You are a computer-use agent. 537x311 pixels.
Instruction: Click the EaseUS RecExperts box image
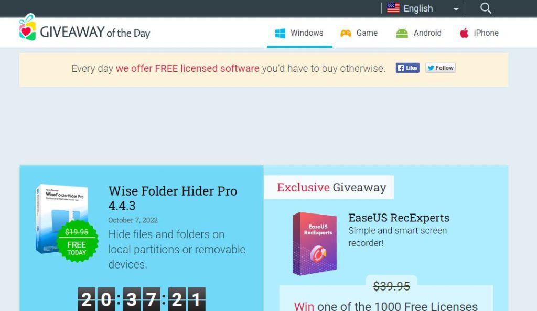pyautogui.click(x=315, y=243)
